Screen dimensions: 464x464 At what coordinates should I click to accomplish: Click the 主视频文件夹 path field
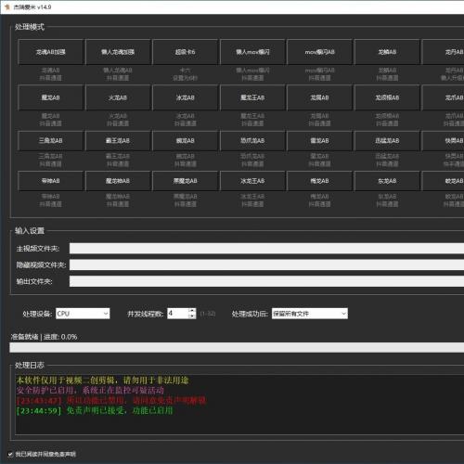[266, 249]
